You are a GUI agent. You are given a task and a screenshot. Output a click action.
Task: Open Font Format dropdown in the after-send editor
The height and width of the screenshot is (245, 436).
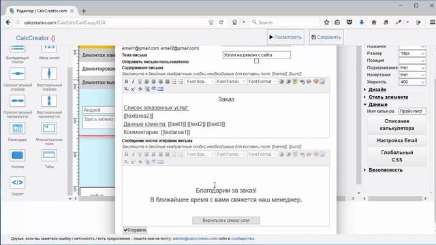(262, 154)
